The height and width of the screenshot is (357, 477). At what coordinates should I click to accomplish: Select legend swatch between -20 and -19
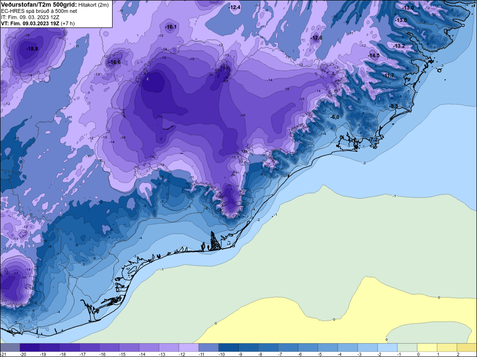30,347
